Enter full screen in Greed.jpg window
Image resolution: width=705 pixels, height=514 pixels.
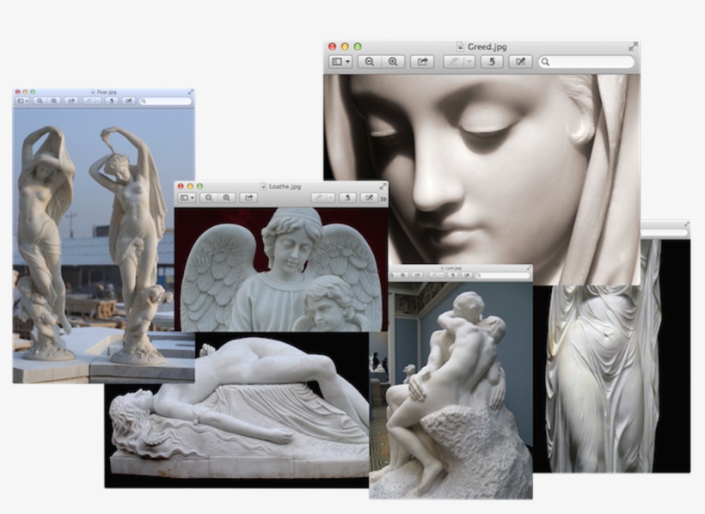(x=633, y=46)
